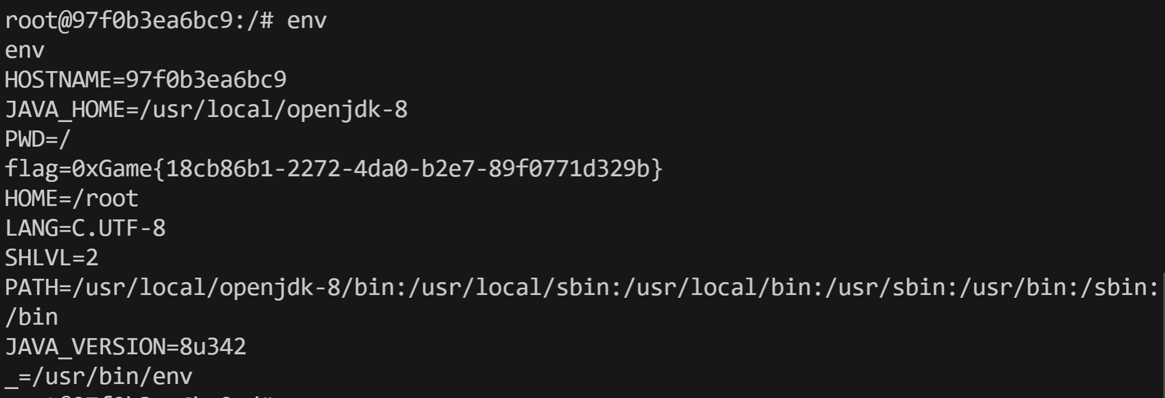Screen dimensions: 1165x398
Task: Click the SHLVL=2 line
Action: pos(52,258)
